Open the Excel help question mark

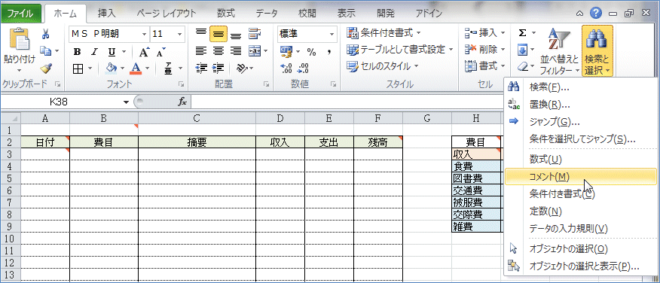pos(595,13)
